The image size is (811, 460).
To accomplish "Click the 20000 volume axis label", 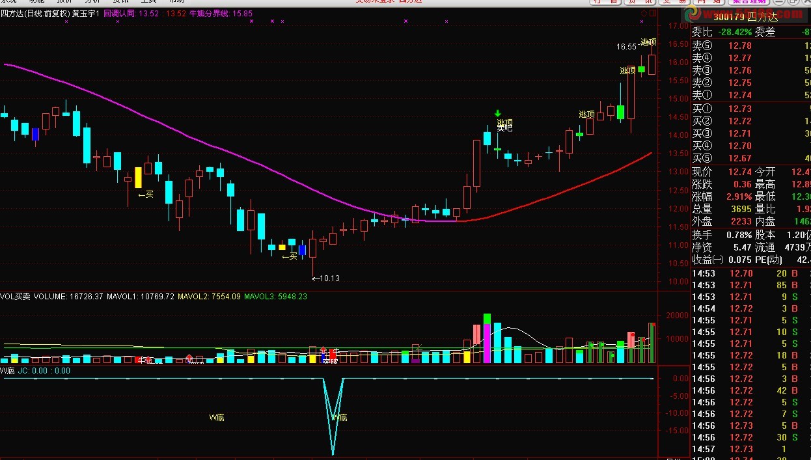I will click(676, 315).
